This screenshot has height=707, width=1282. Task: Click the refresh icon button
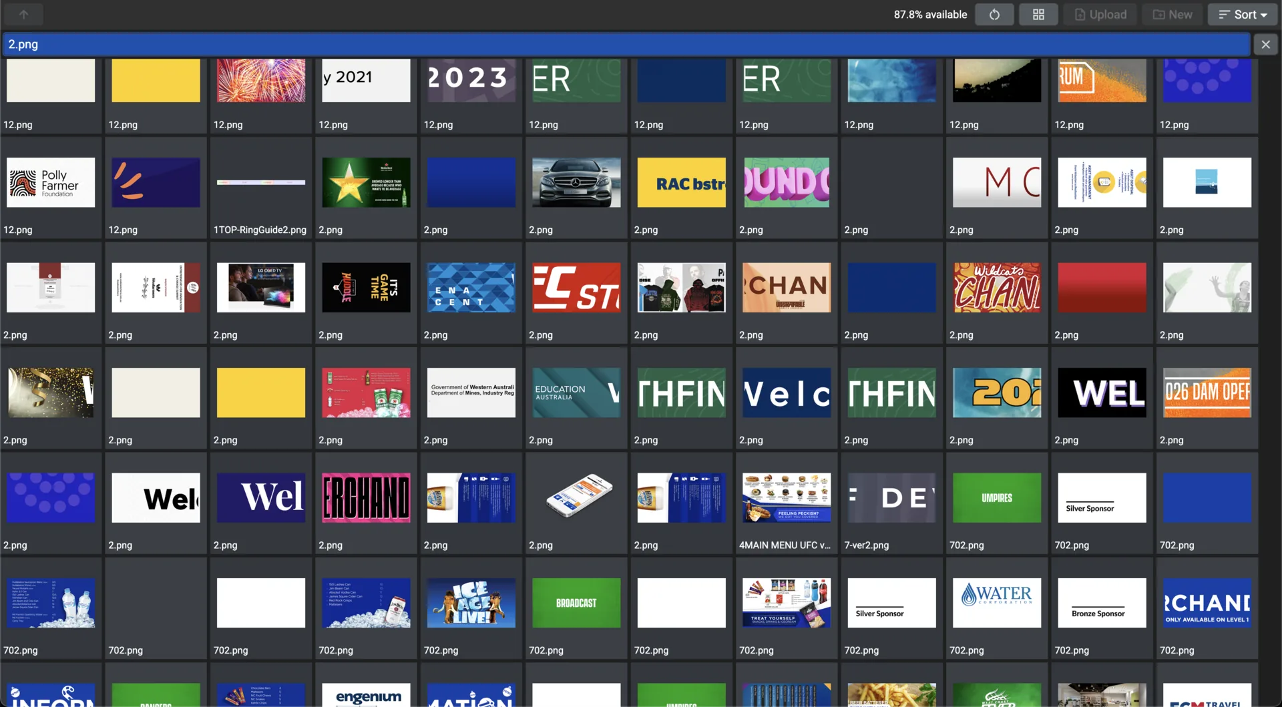994,14
